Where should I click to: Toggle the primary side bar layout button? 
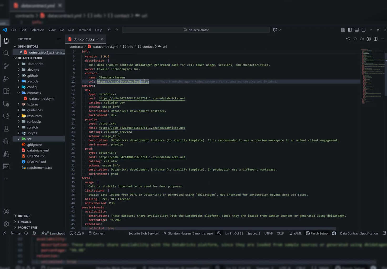350,30
